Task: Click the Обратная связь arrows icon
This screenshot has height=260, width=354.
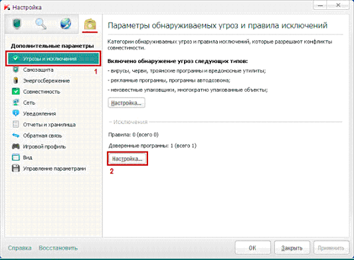Action: point(15,135)
